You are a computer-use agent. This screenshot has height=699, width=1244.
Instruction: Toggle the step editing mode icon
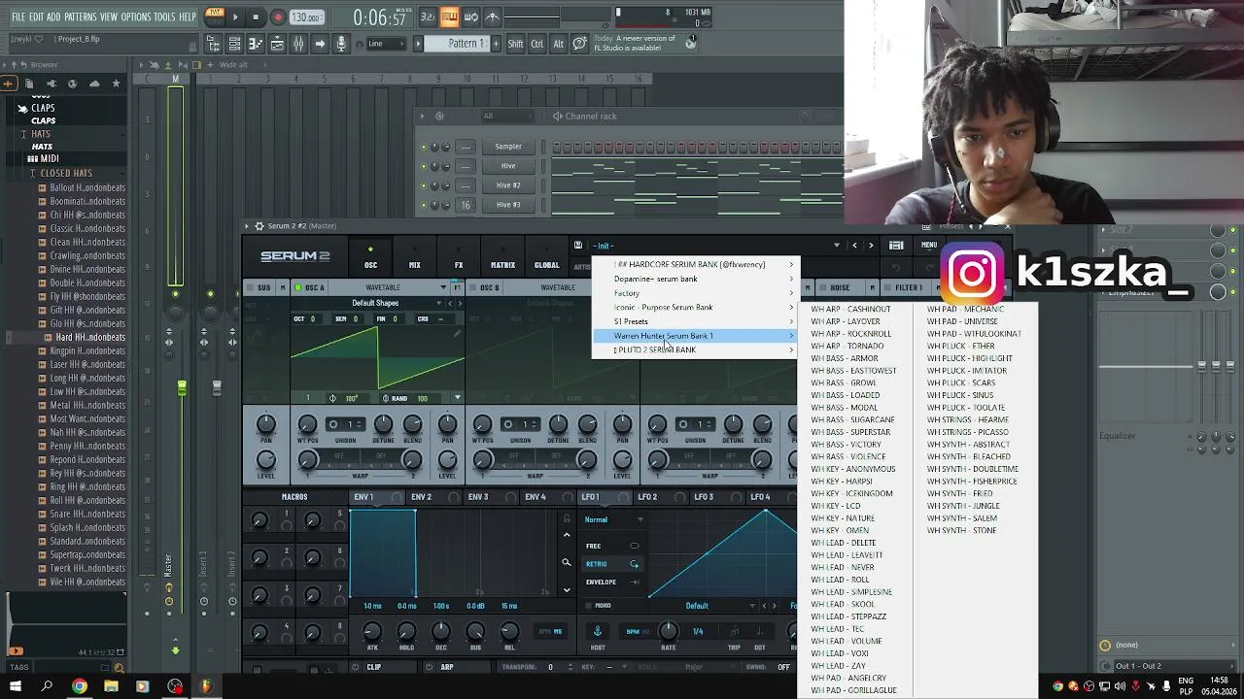tap(449, 17)
